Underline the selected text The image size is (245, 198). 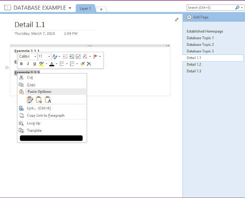[34, 64]
